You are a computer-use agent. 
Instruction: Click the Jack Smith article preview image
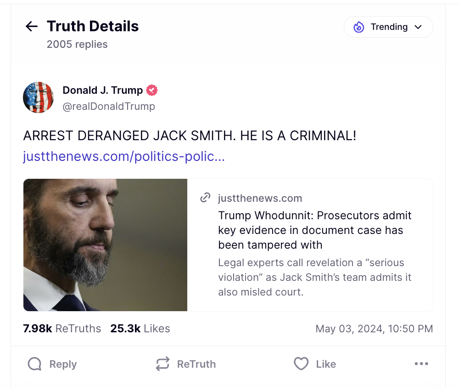pyautogui.click(x=105, y=245)
